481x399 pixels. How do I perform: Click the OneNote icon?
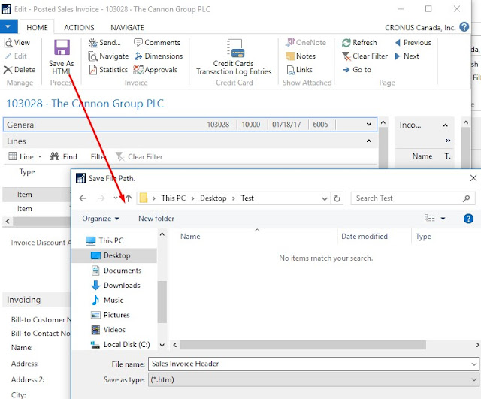[290, 43]
